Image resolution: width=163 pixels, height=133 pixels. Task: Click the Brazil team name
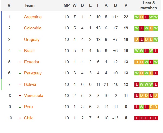[29, 51]
